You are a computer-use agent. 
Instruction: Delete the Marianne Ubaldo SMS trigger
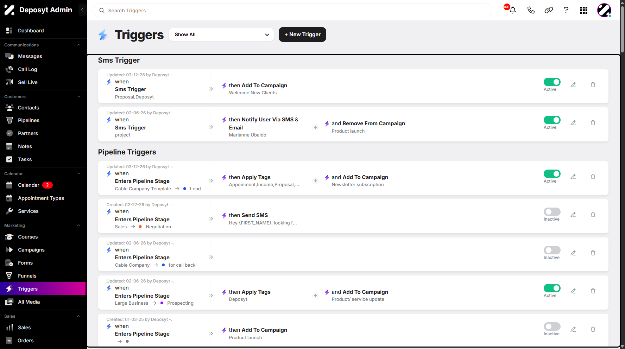click(593, 123)
